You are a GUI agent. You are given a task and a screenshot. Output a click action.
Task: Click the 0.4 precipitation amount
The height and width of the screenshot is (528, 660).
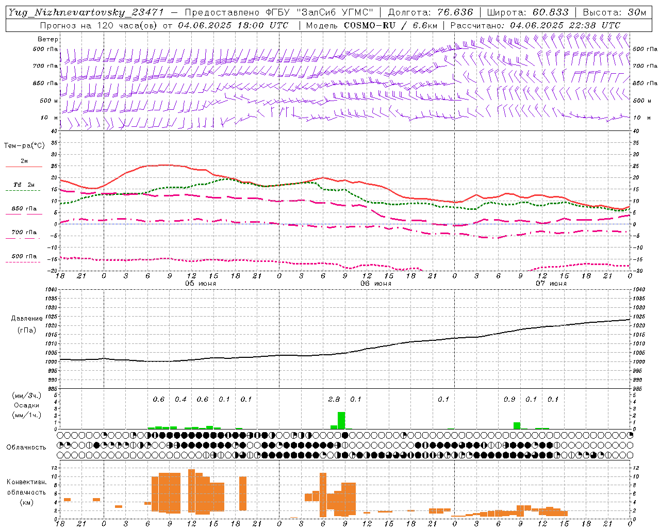(180, 399)
